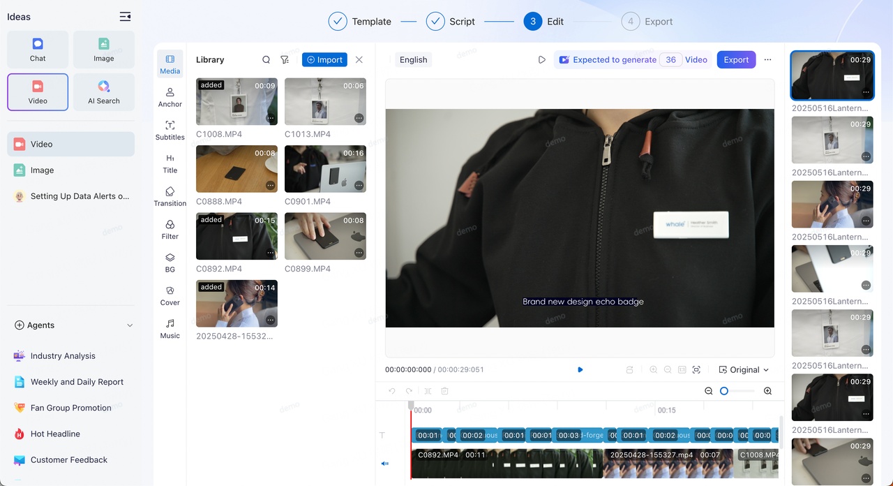Open the Original aspect ratio dropdown
893x486 pixels.
pyautogui.click(x=744, y=370)
